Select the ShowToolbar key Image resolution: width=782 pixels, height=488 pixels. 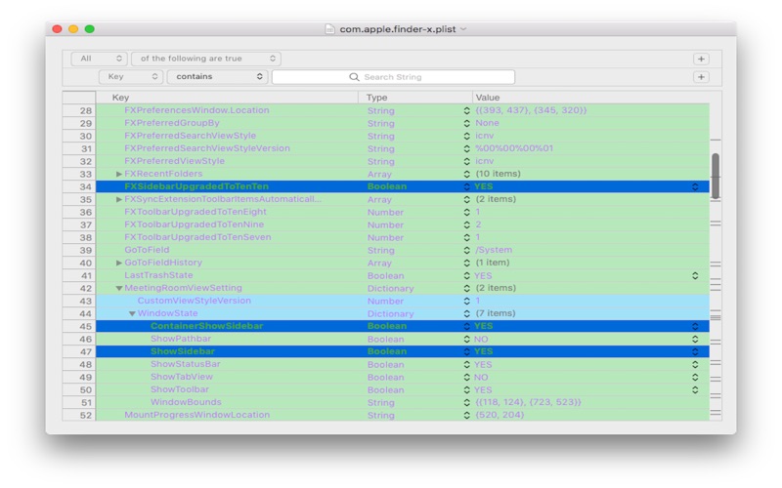180,389
